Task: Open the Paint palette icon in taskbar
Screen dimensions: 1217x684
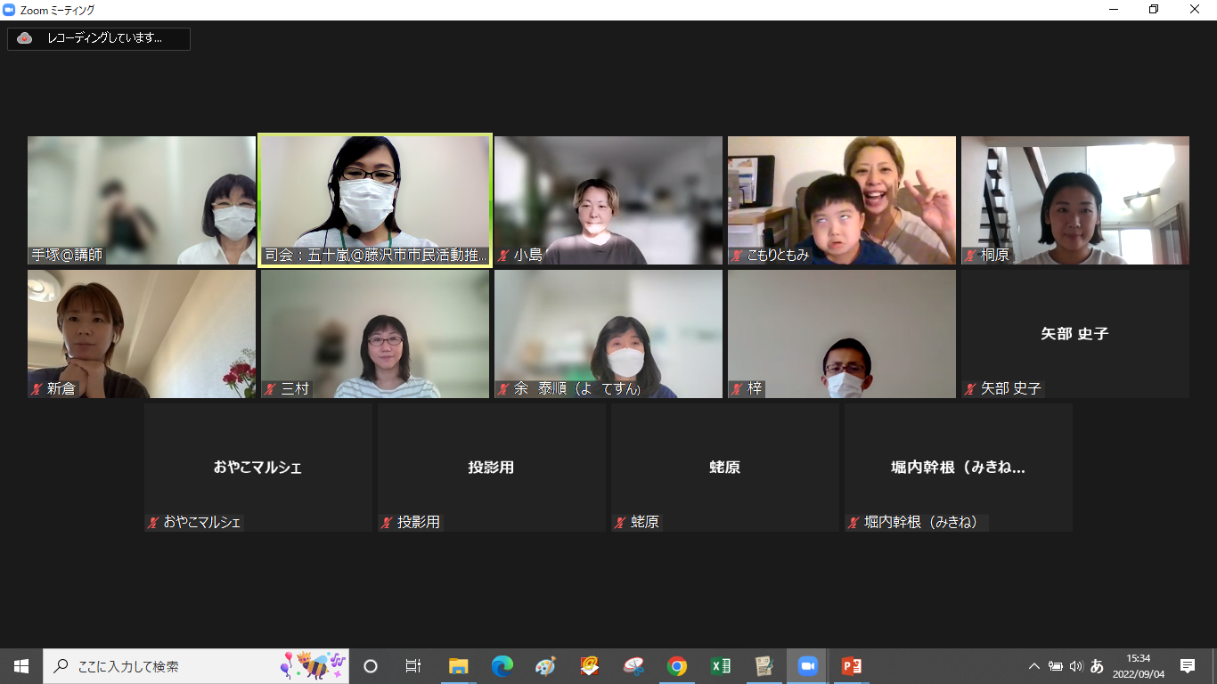Action: point(546,666)
